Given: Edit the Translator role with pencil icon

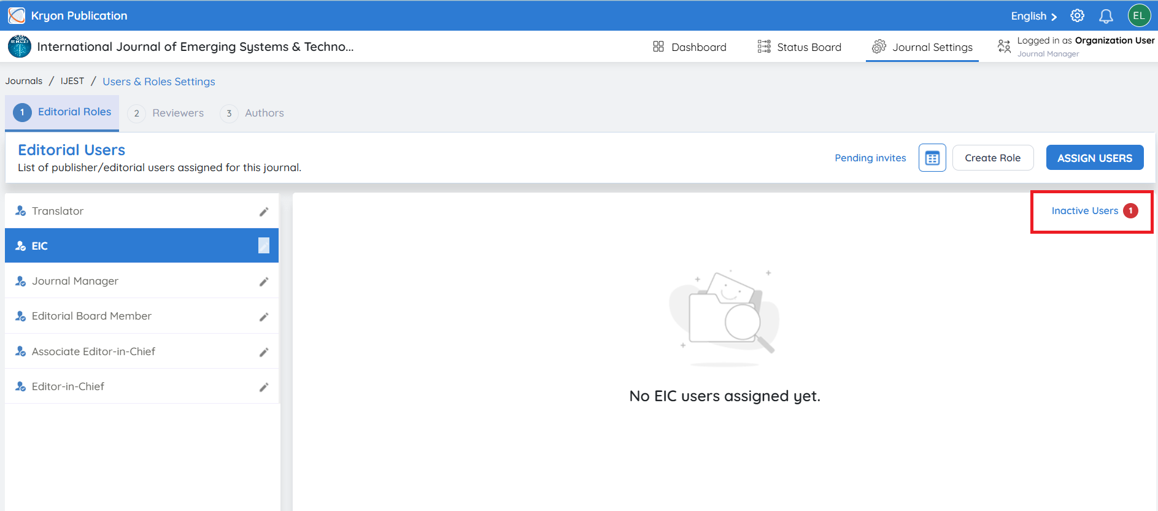Looking at the screenshot, I should 264,212.
